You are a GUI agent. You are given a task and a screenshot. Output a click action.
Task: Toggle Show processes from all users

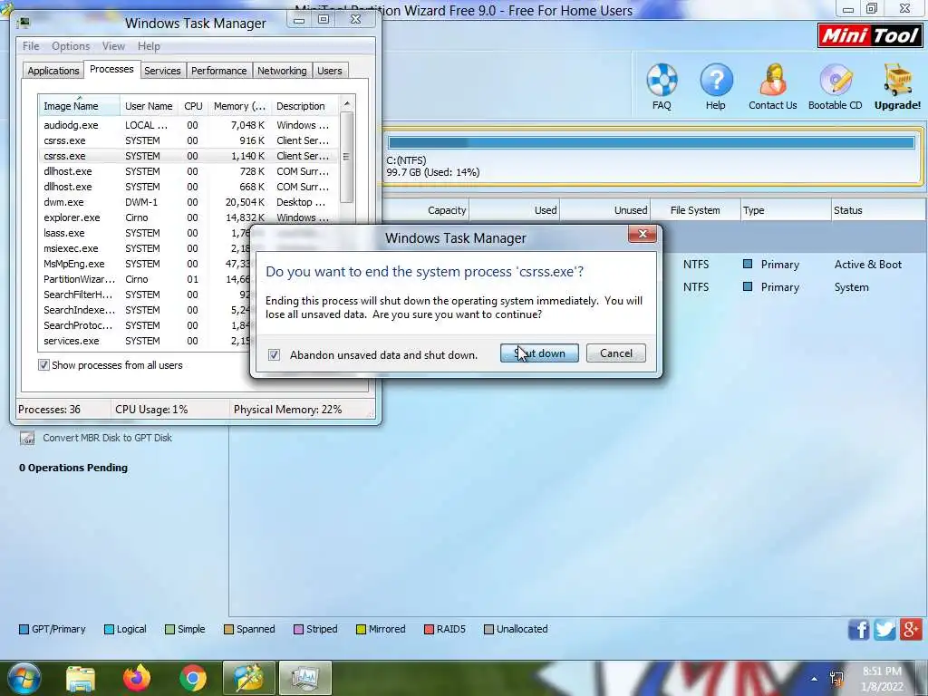pos(43,365)
